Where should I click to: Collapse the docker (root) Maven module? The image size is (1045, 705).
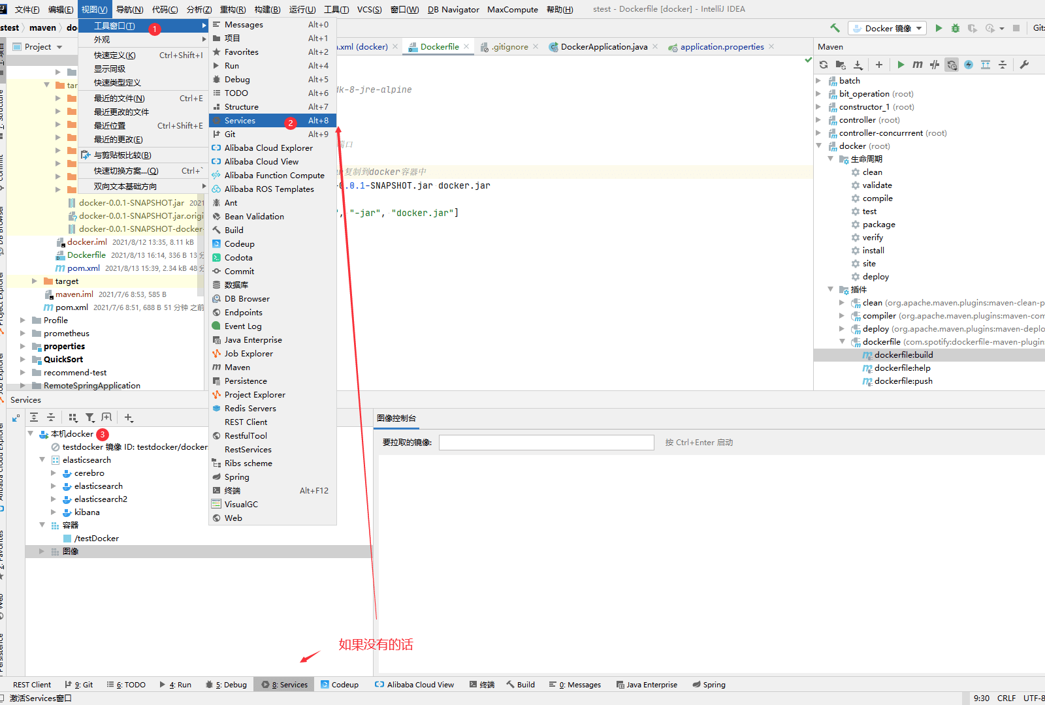pyautogui.click(x=819, y=146)
